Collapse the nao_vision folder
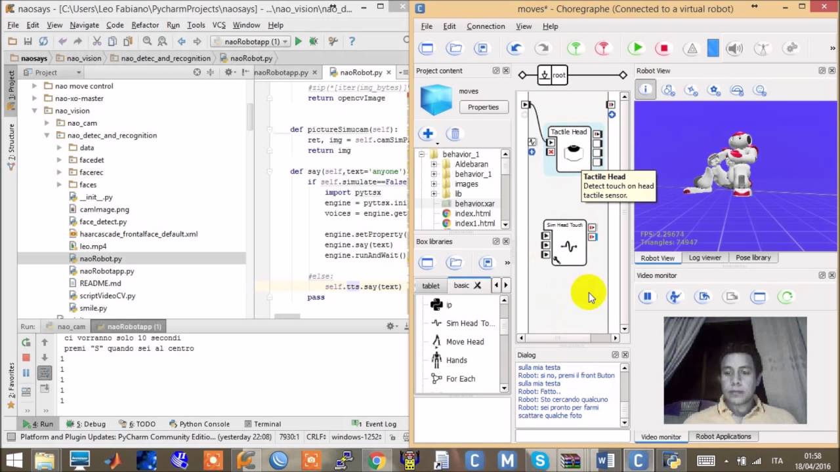This screenshot has height=472, width=840. click(x=34, y=111)
